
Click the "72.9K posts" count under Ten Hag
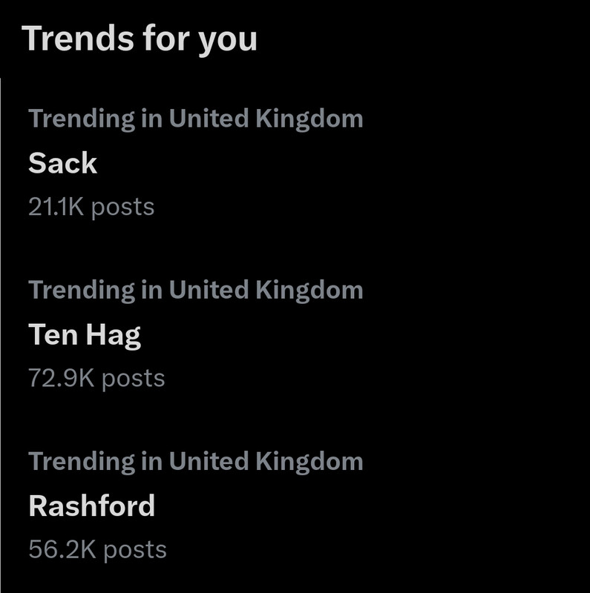[x=96, y=378]
